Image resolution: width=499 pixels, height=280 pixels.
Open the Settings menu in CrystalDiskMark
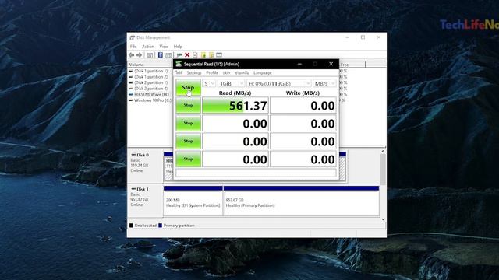pyautogui.click(x=194, y=72)
